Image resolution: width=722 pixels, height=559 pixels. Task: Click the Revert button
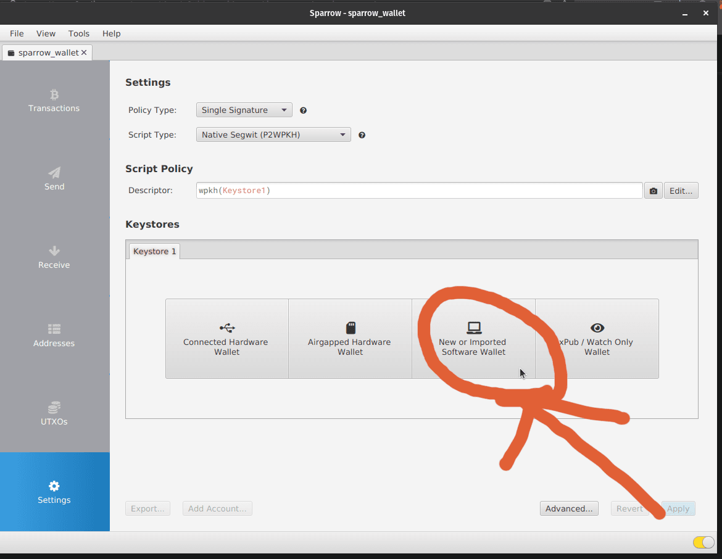[x=629, y=508]
